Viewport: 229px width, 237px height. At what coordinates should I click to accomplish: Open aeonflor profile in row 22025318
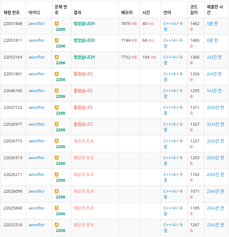point(37,225)
